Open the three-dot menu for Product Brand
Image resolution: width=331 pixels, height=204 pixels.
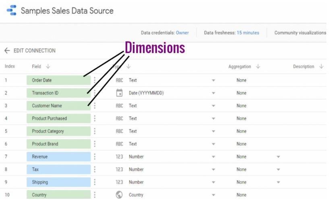tap(95, 144)
